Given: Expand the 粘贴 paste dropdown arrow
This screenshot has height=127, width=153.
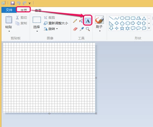Looking at the screenshot, I should coord(9,31).
